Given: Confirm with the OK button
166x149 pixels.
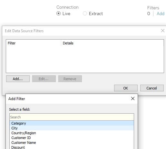Looking at the screenshot, I should [x=126, y=88].
